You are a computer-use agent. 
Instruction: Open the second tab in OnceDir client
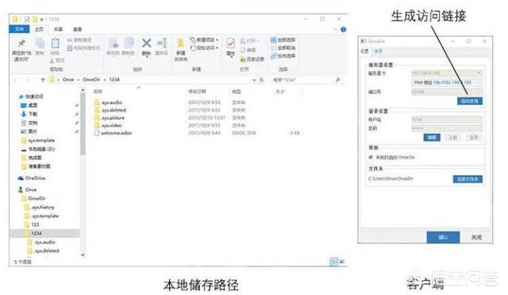379,52
